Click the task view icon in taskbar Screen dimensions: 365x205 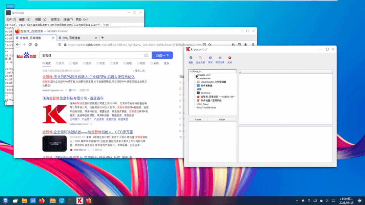[x=15, y=201]
